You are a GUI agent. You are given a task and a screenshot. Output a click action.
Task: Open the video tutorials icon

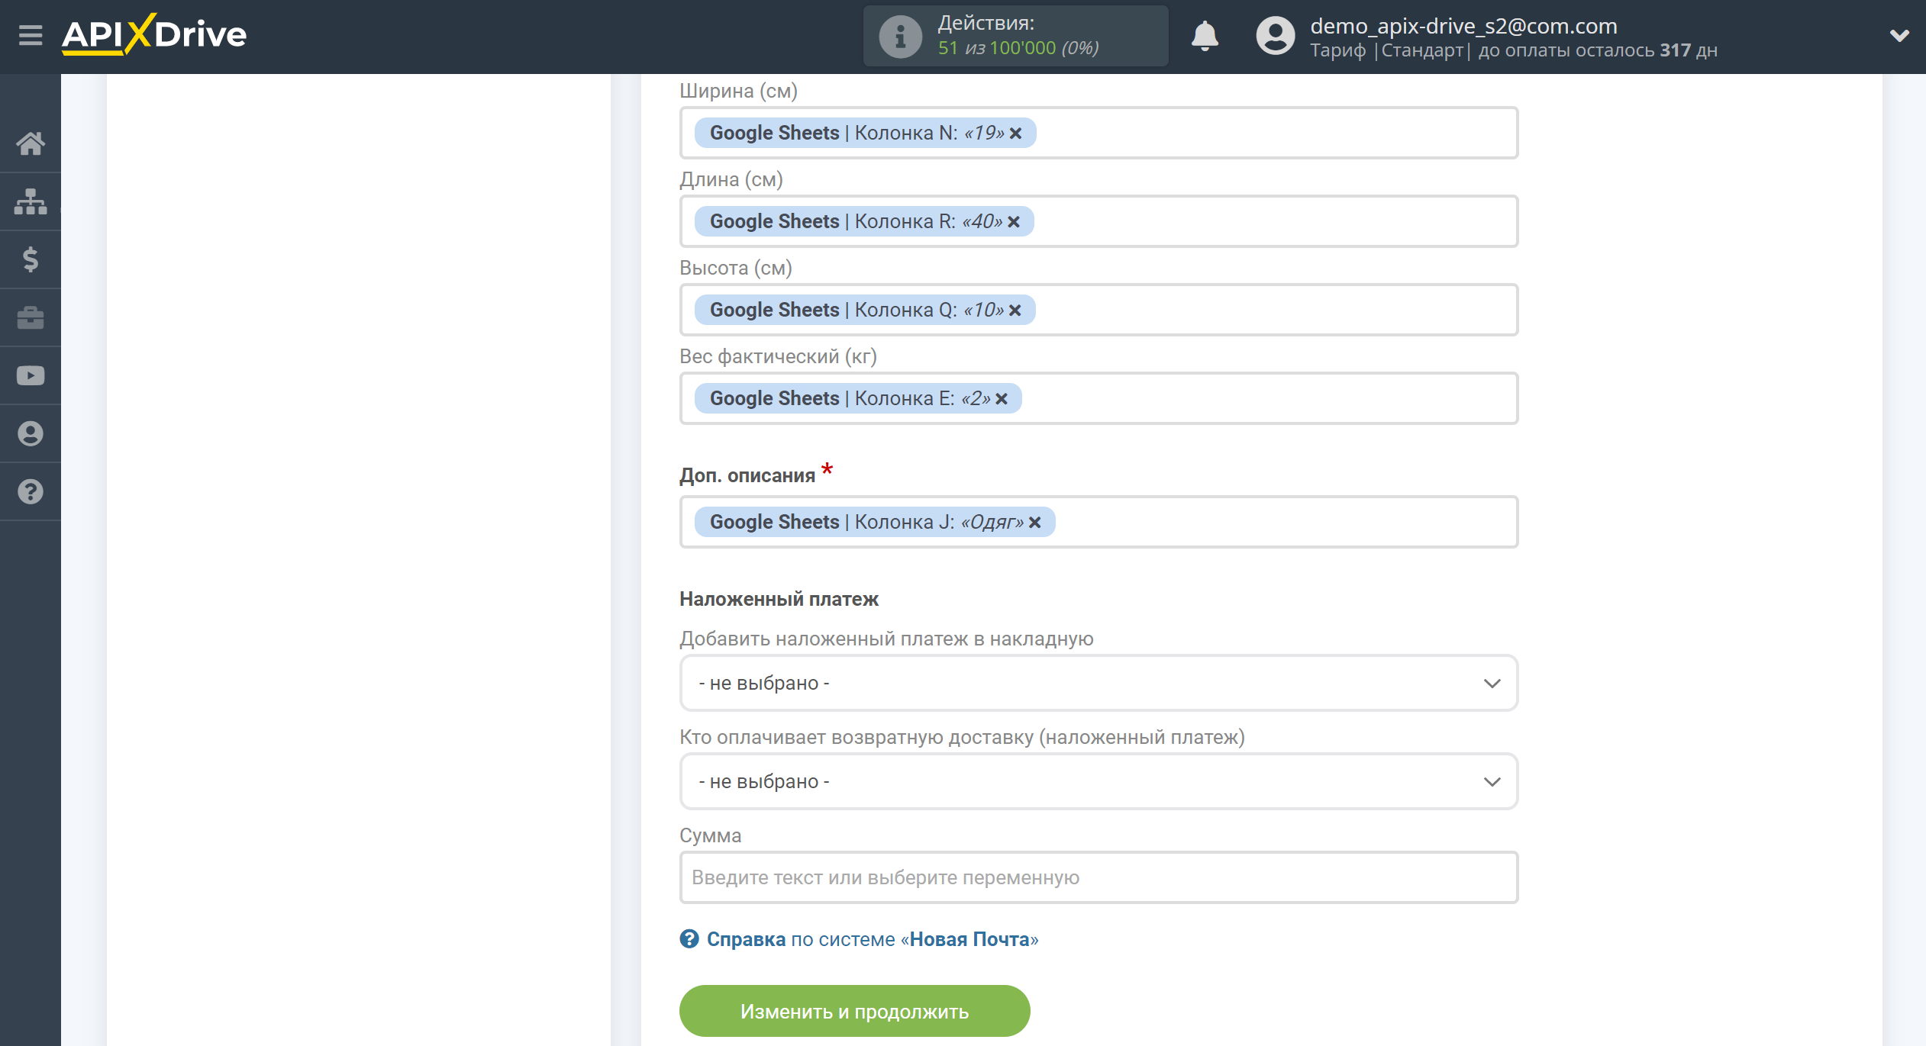pyautogui.click(x=31, y=375)
